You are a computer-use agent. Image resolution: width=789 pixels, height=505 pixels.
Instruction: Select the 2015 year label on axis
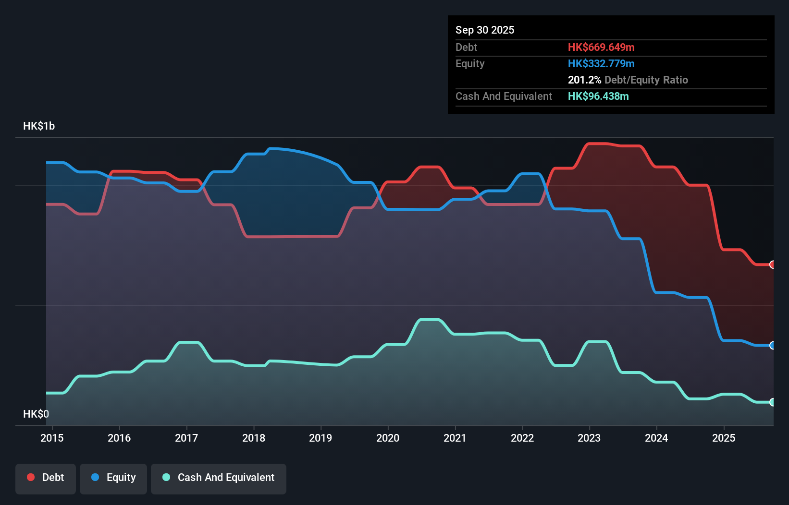coord(52,438)
